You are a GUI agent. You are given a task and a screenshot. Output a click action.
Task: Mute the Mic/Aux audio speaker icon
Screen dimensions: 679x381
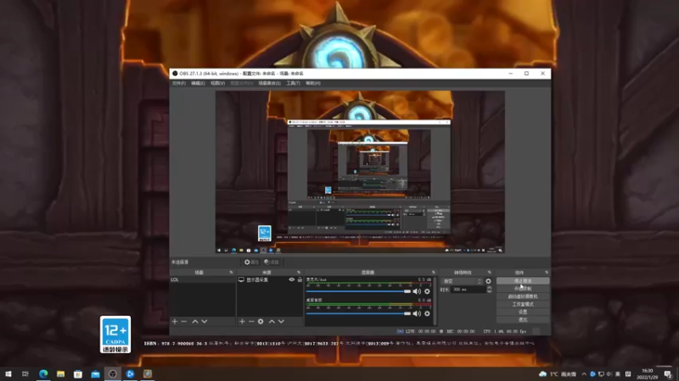[x=417, y=291]
